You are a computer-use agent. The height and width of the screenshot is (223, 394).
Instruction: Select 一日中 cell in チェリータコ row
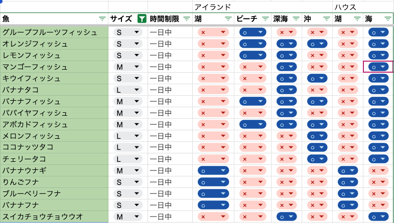tap(170, 159)
